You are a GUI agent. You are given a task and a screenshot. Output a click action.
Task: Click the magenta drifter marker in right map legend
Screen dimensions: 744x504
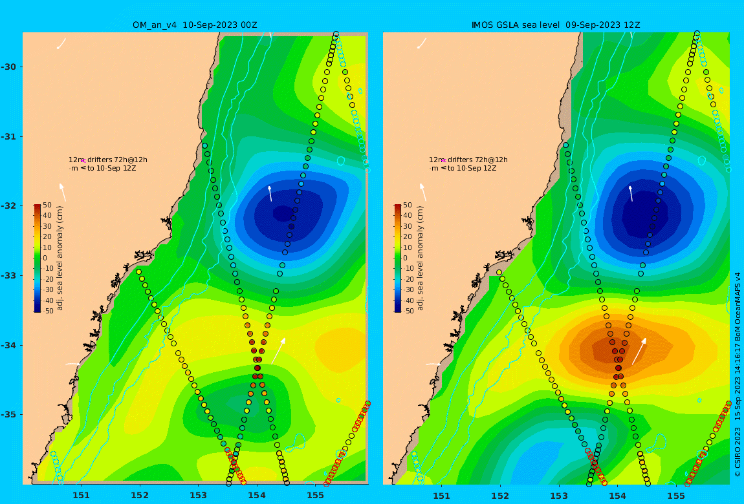tap(443, 161)
